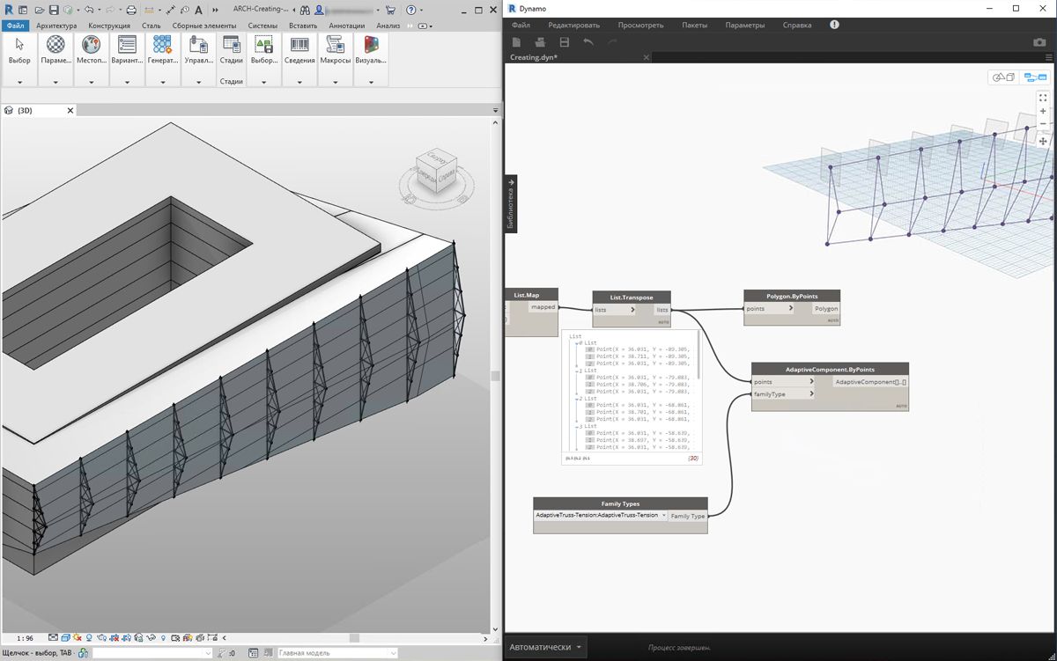1057x661 pixels.
Task: Click Revit horizontal view scrollbar thumb
Action: 354,638
